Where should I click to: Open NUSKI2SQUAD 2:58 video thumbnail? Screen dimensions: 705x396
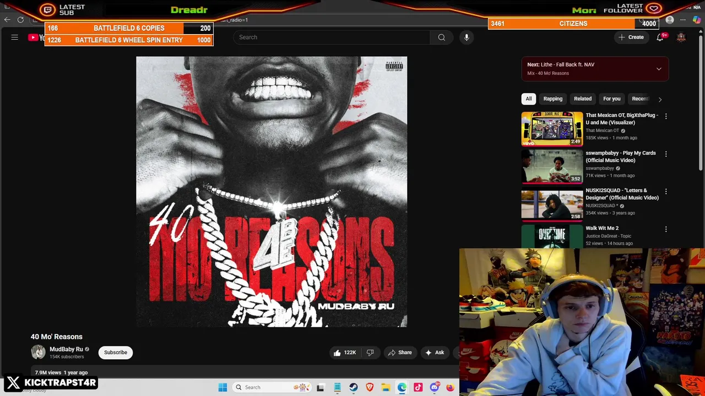[x=552, y=204]
